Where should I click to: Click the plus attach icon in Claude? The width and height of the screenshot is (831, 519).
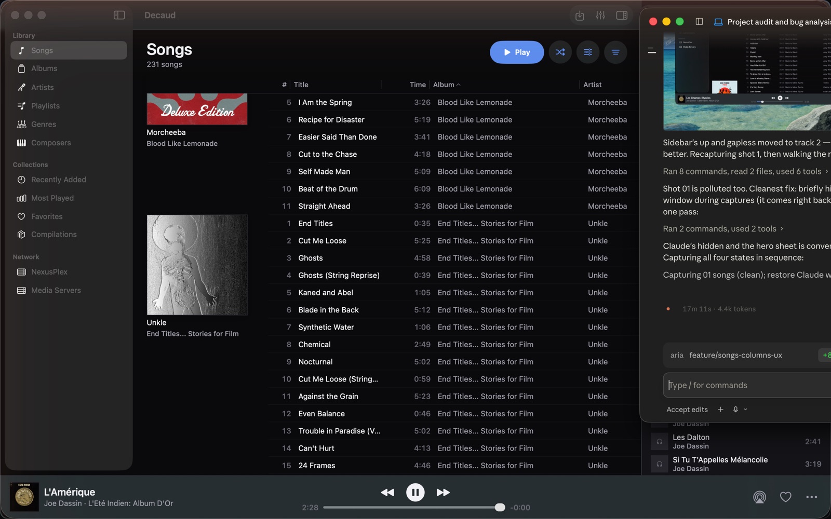pos(720,409)
